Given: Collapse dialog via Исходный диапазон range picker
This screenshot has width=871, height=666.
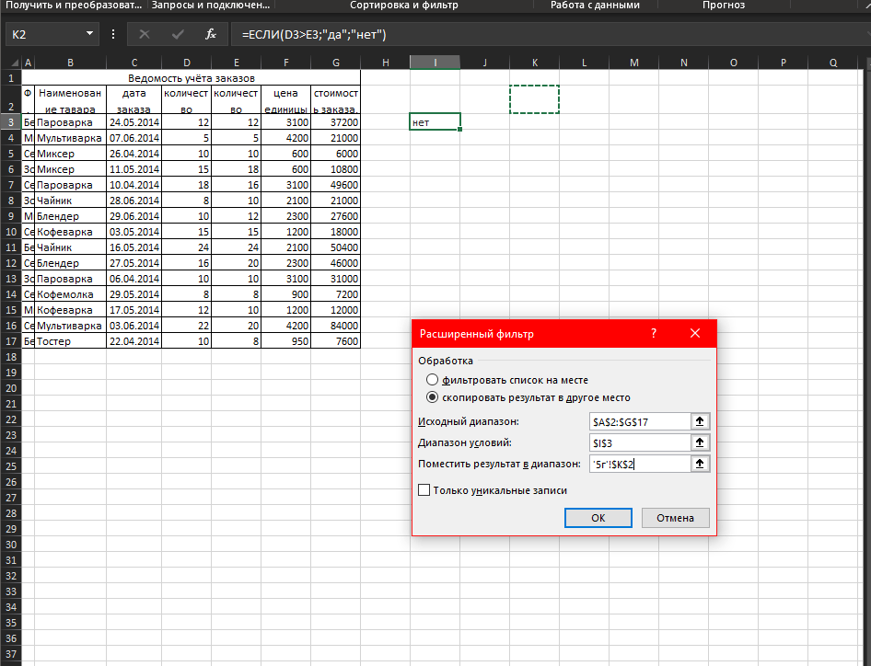Looking at the screenshot, I should pos(700,421).
